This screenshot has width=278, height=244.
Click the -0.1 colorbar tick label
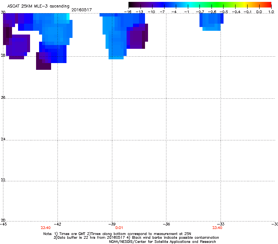[x=248, y=12]
